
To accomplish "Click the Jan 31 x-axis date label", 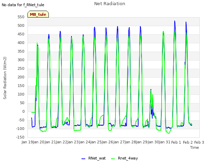I will (x=165, y=142).
